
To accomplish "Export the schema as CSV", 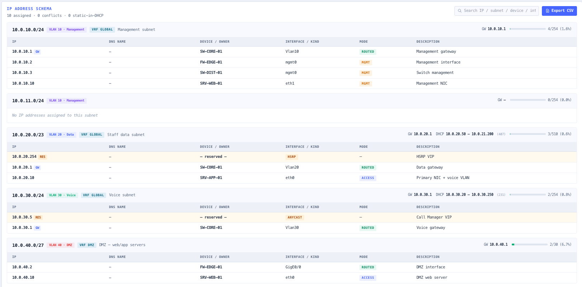I will (x=559, y=11).
